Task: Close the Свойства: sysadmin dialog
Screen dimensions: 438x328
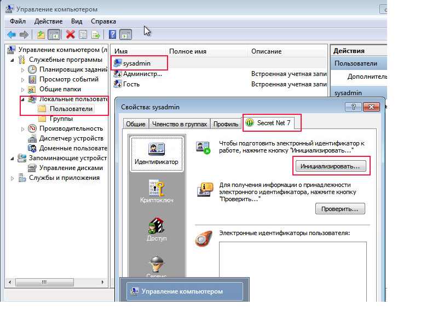Action: point(371,107)
